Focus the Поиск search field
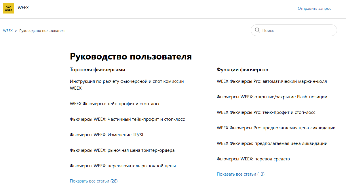 point(294,30)
